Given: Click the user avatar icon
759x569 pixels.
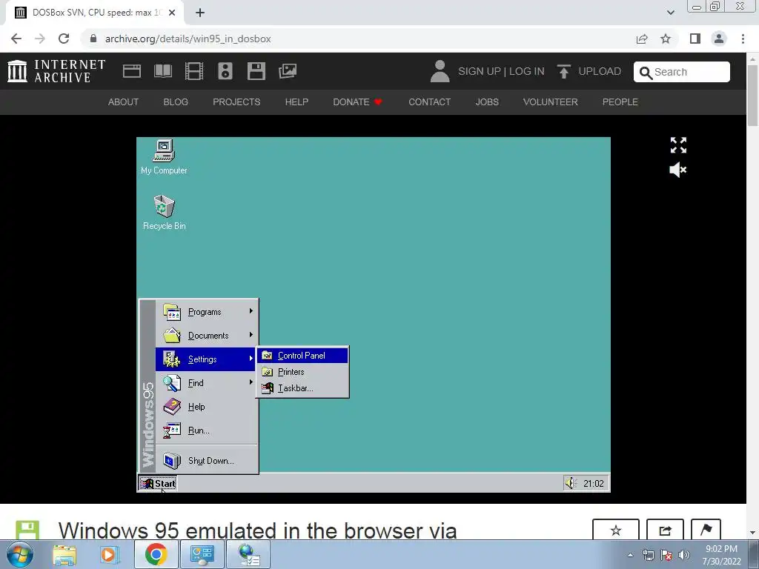Looking at the screenshot, I should [x=440, y=71].
